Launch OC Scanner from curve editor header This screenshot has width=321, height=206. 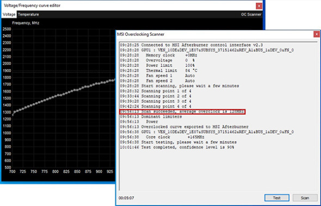click(x=251, y=15)
